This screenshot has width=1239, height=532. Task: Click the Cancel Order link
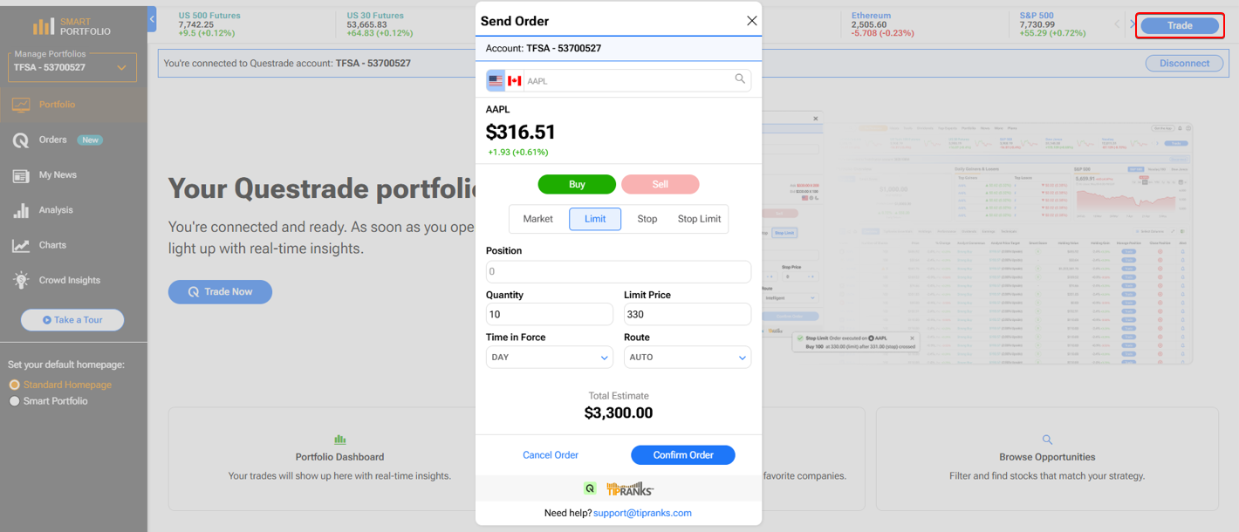[x=551, y=455]
